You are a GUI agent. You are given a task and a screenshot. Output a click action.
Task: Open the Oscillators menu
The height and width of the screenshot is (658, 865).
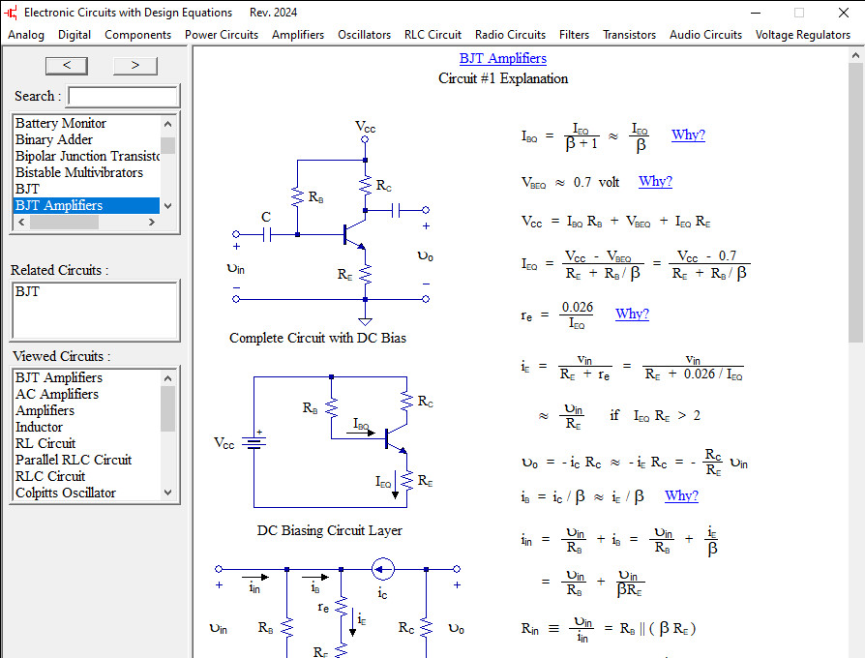coord(364,35)
